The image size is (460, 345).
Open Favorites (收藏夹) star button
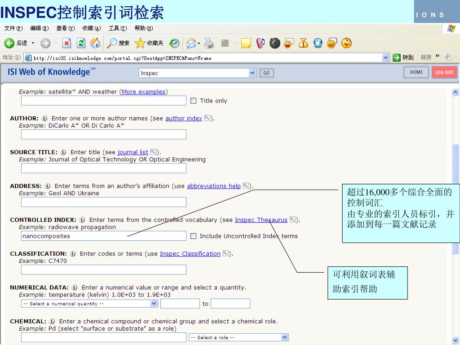pos(149,43)
